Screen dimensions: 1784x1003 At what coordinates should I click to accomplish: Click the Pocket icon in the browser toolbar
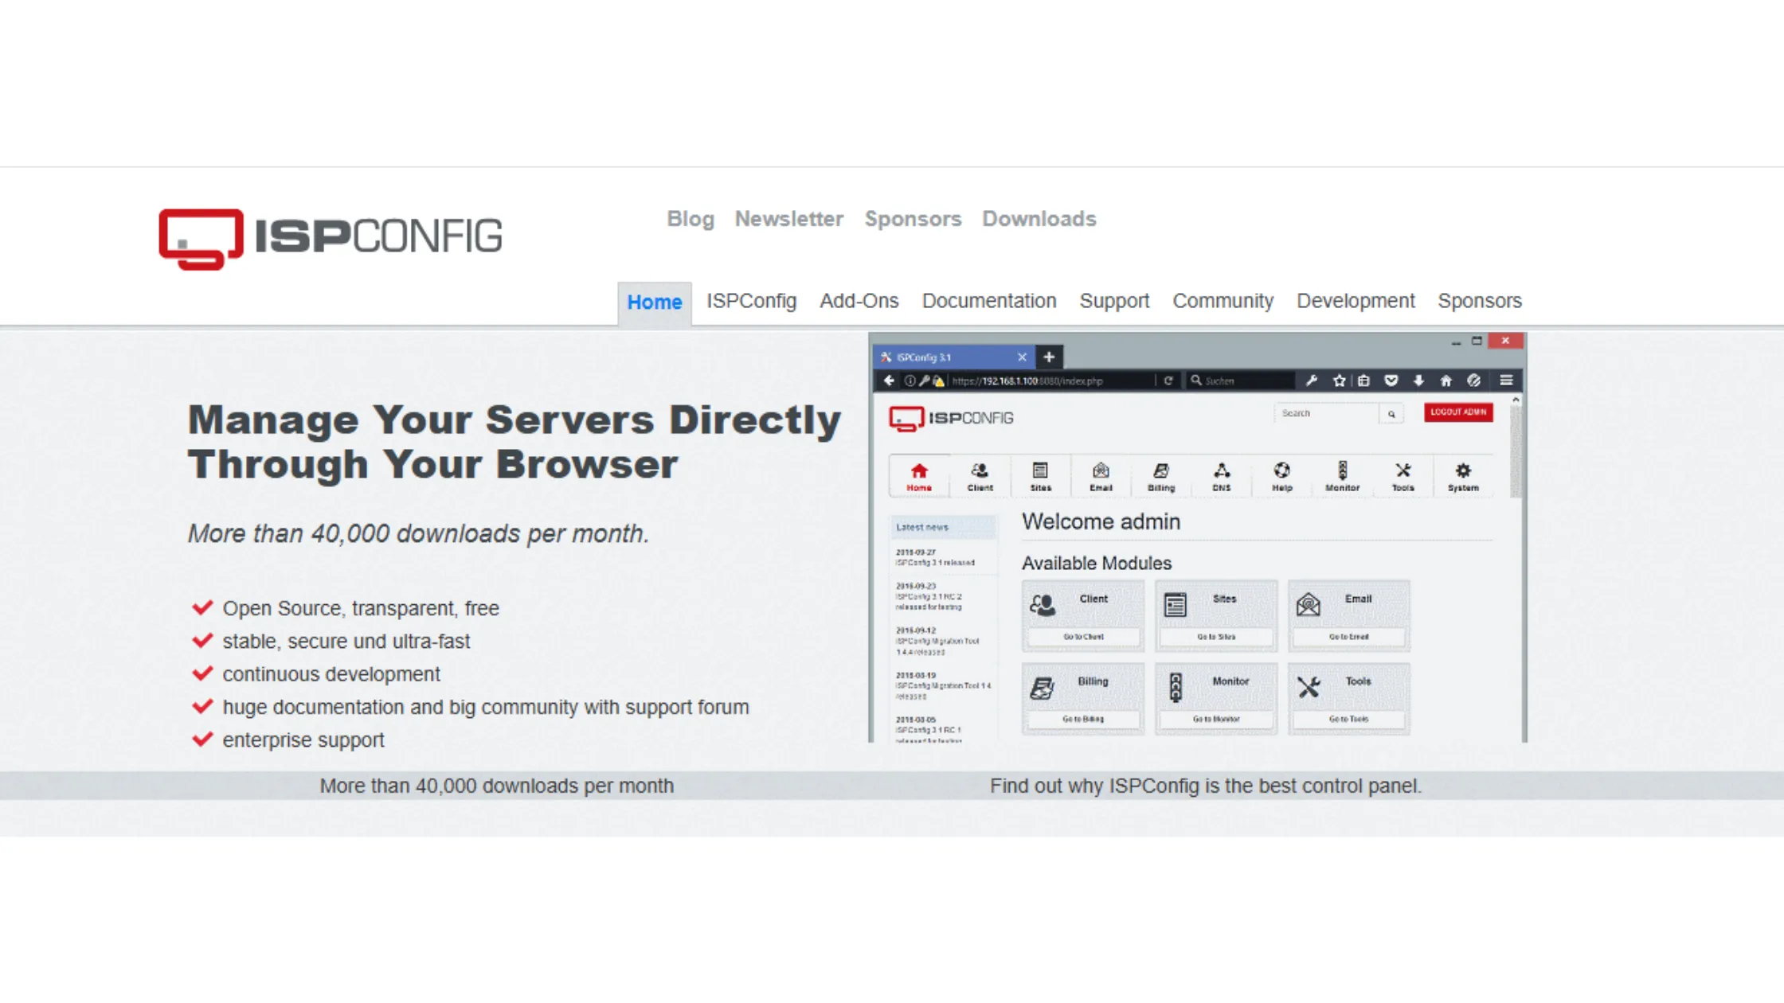point(1391,381)
